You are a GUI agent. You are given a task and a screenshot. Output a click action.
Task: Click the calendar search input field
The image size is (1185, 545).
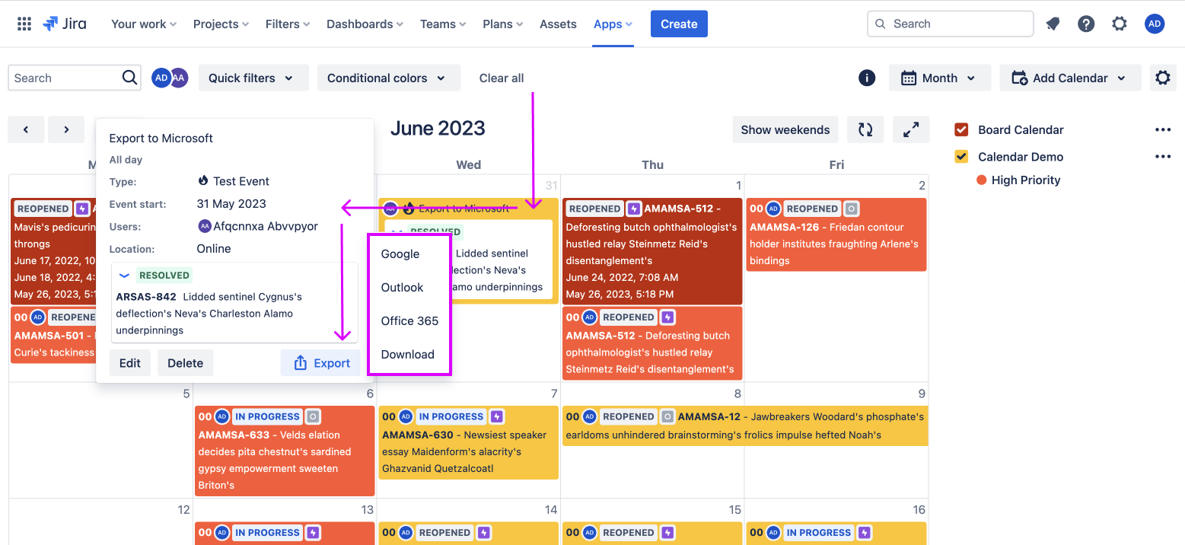65,78
